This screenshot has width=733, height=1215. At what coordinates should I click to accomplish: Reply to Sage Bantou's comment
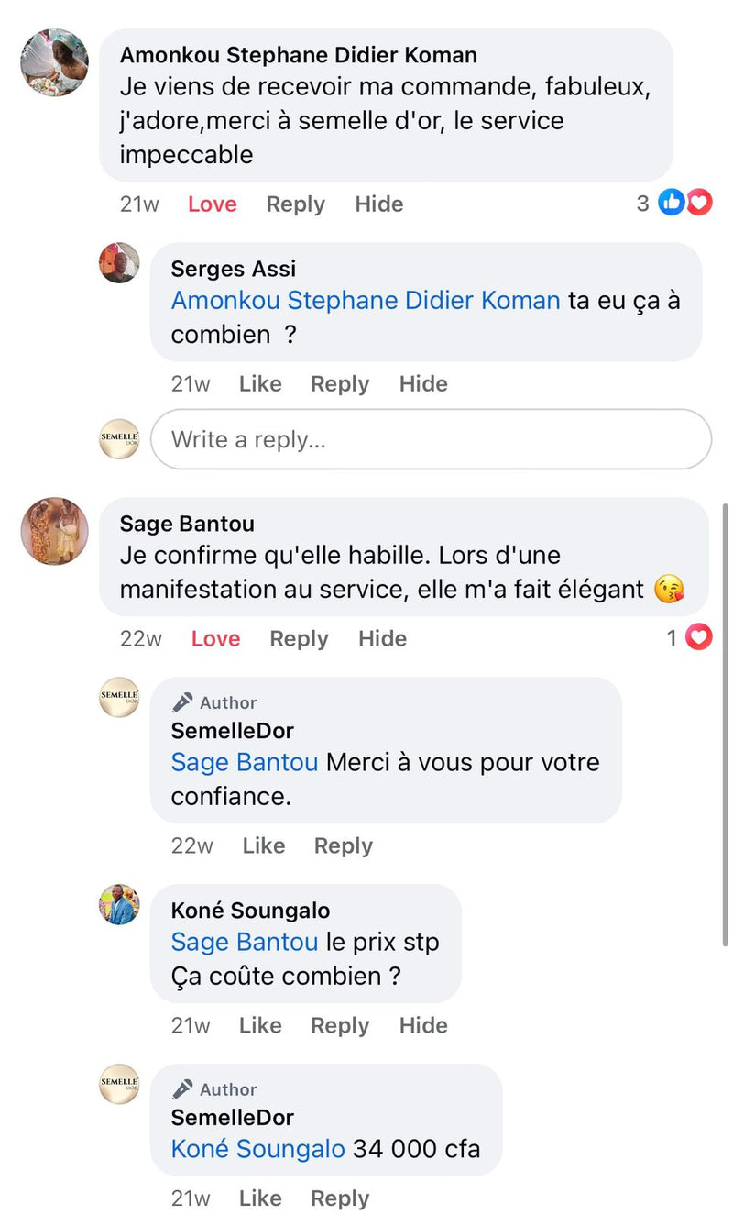pyautogui.click(x=299, y=639)
